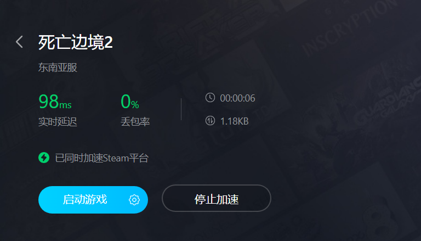Viewport: 421px width, 241px height.
Task: Click the clock icon beside the elapsed time
Action: (210, 98)
